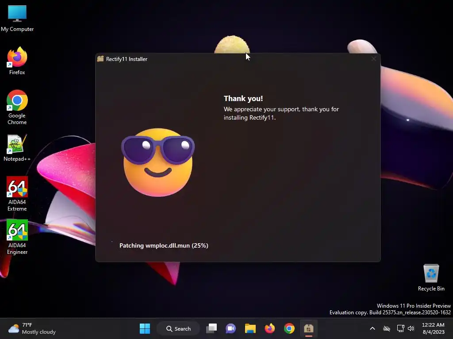
Task: Launch Firefox from the taskbar
Action: pyautogui.click(x=269, y=328)
